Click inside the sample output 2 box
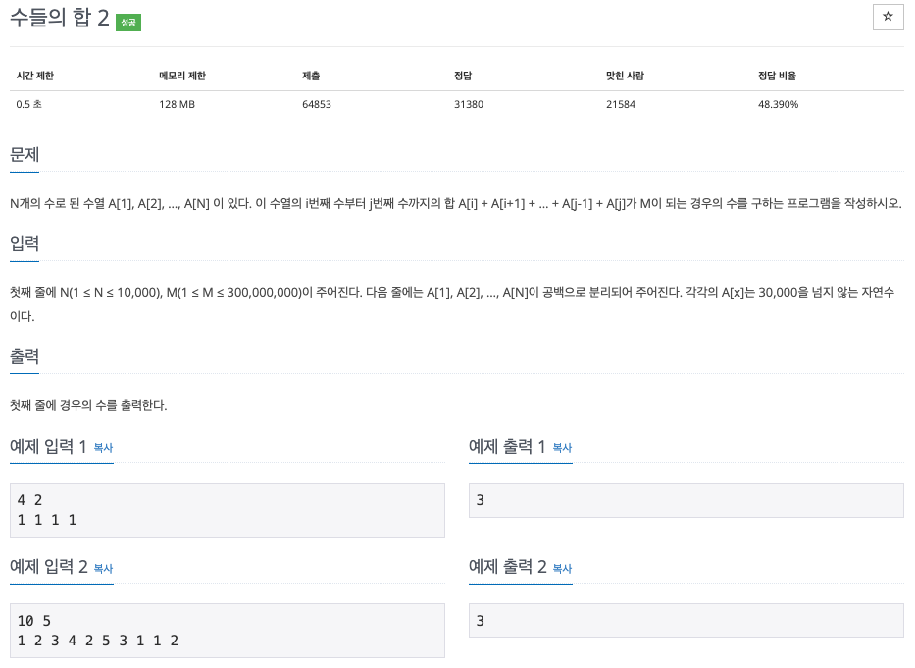 click(x=684, y=620)
